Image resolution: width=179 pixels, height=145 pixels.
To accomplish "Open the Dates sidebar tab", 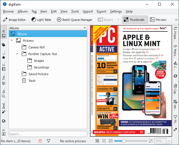I will [x=4, y=66].
